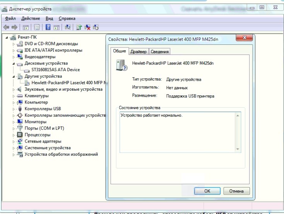
Task: Collapse Дисковые устройства node
Action: coord(14,64)
